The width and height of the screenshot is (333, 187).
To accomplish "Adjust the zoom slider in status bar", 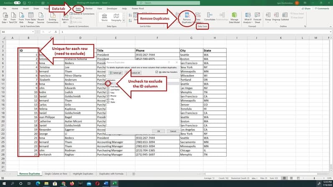I will (x=314, y=178).
